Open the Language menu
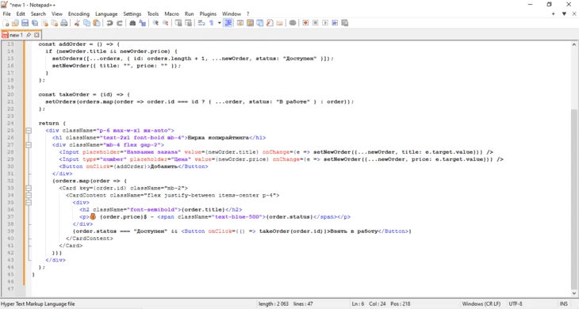The image size is (579, 309). click(x=106, y=13)
